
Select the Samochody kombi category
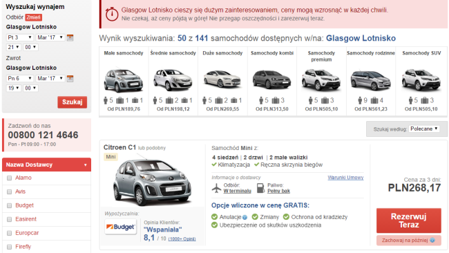point(272,81)
